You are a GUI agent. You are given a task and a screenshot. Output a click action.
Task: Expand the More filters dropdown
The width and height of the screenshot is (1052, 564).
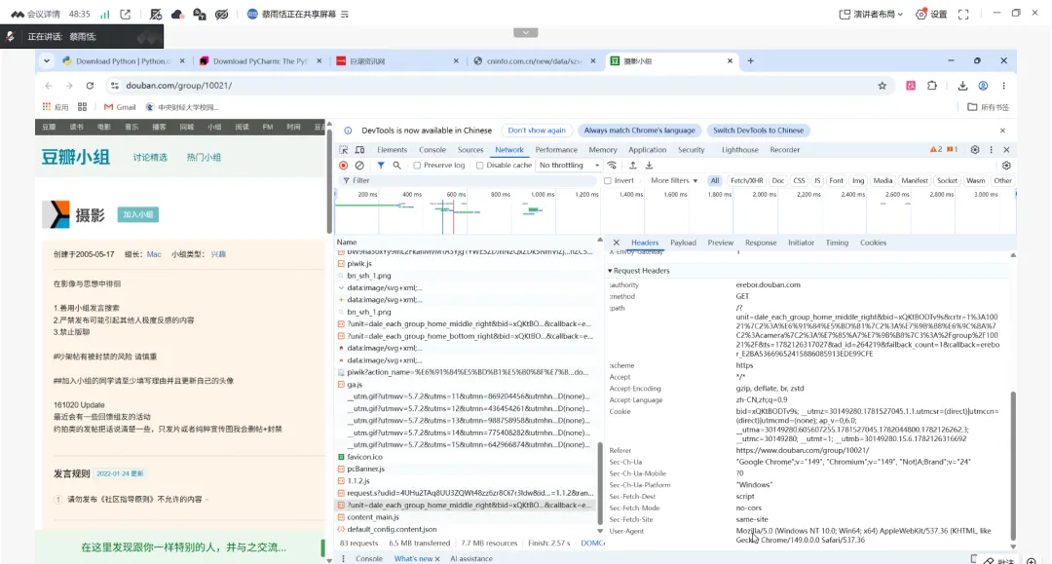[x=674, y=180]
